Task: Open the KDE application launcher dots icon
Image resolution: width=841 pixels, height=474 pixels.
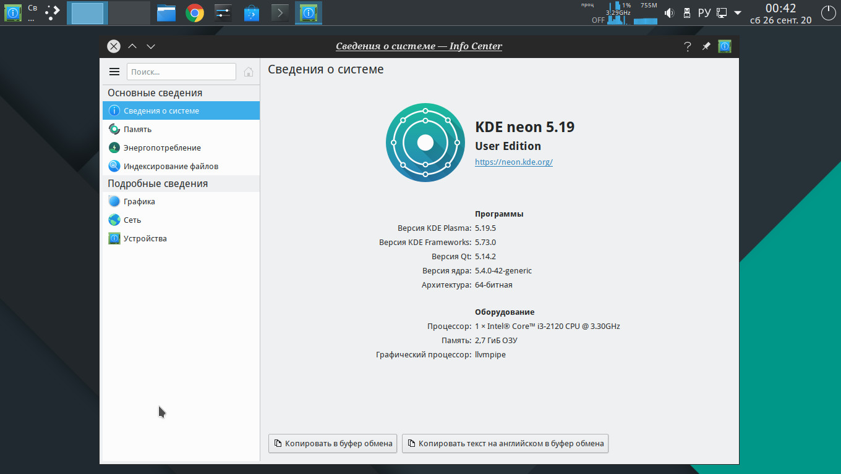Action: [53, 12]
